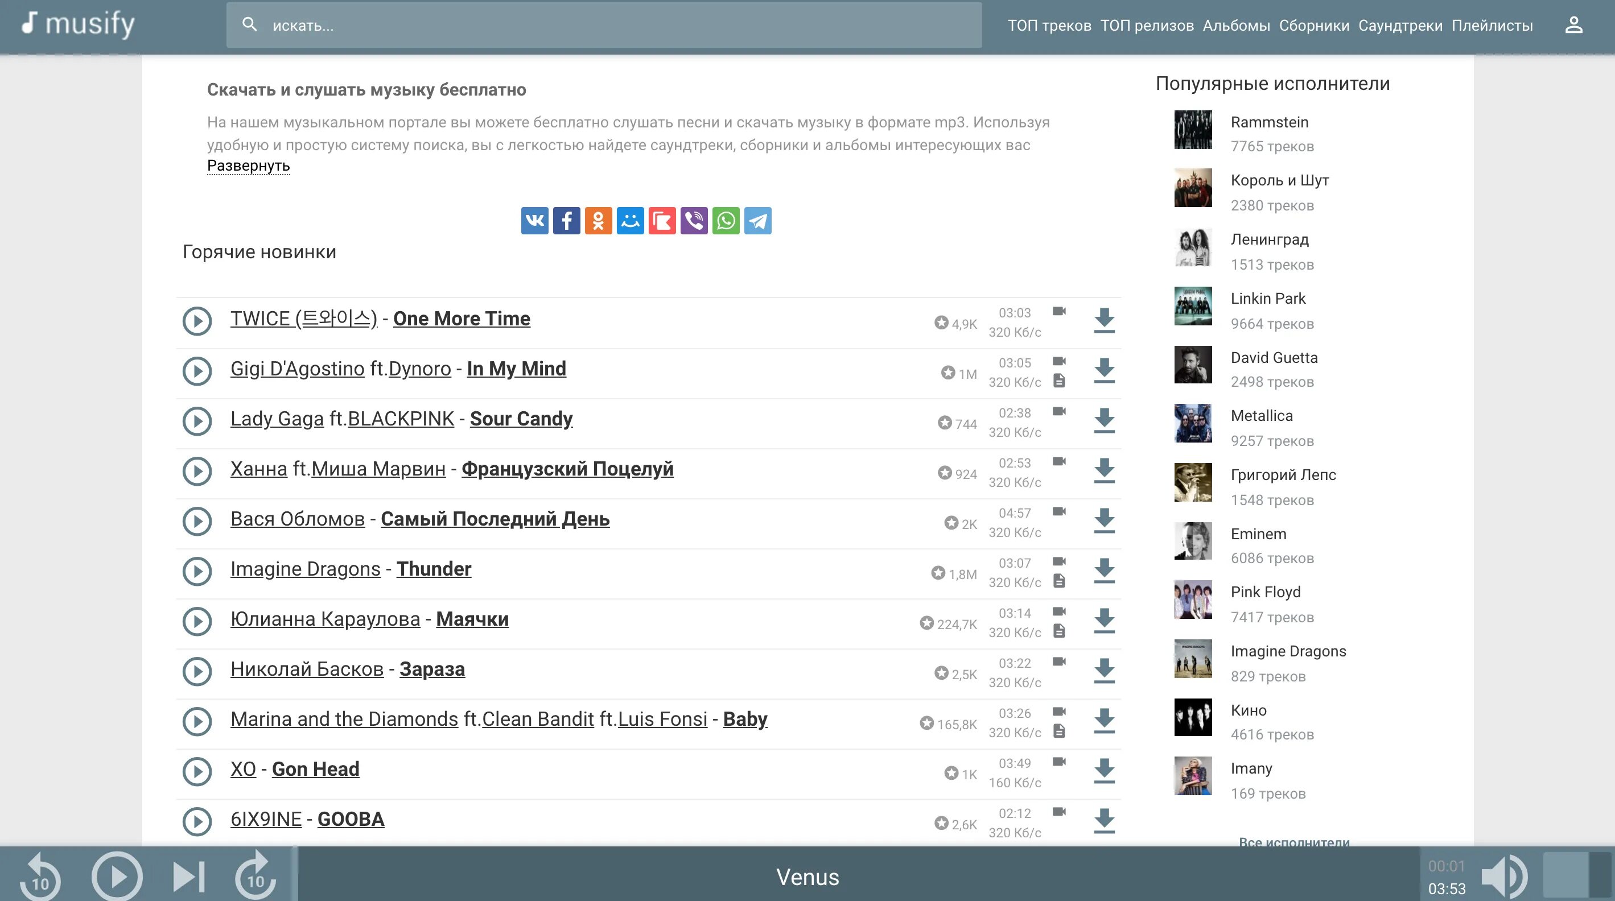This screenshot has height=901, width=1615.
Task: Click the Telegram share icon
Action: click(757, 218)
